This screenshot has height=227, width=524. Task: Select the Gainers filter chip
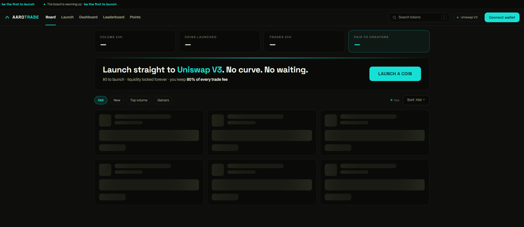(163, 100)
